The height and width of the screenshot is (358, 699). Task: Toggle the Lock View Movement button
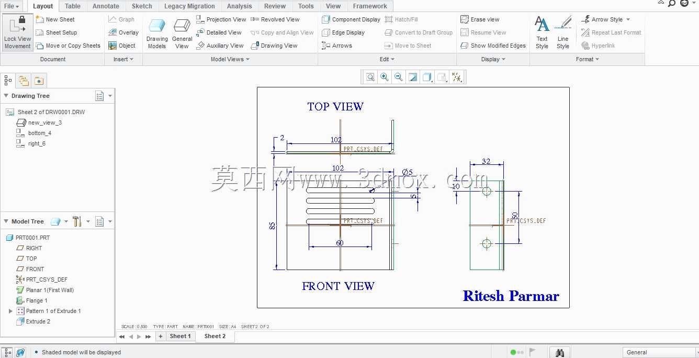point(18,32)
